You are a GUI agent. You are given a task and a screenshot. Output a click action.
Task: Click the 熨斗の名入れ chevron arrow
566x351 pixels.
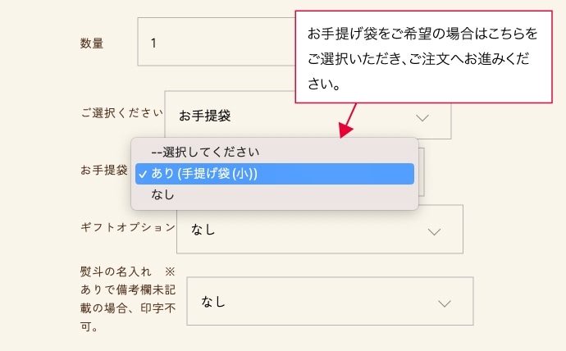click(445, 303)
